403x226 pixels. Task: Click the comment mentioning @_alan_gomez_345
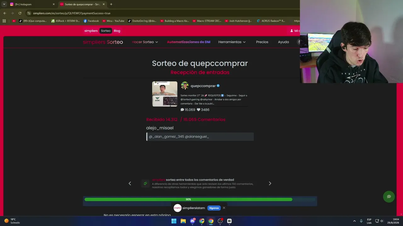click(200, 137)
